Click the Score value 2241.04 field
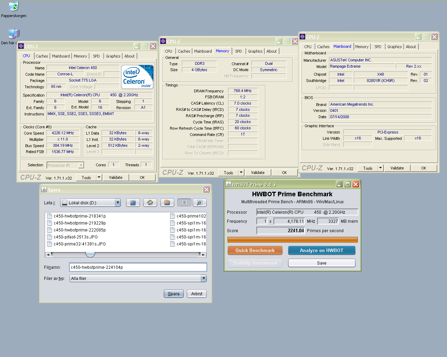The height and width of the screenshot is (357, 447). pyautogui.click(x=281, y=230)
